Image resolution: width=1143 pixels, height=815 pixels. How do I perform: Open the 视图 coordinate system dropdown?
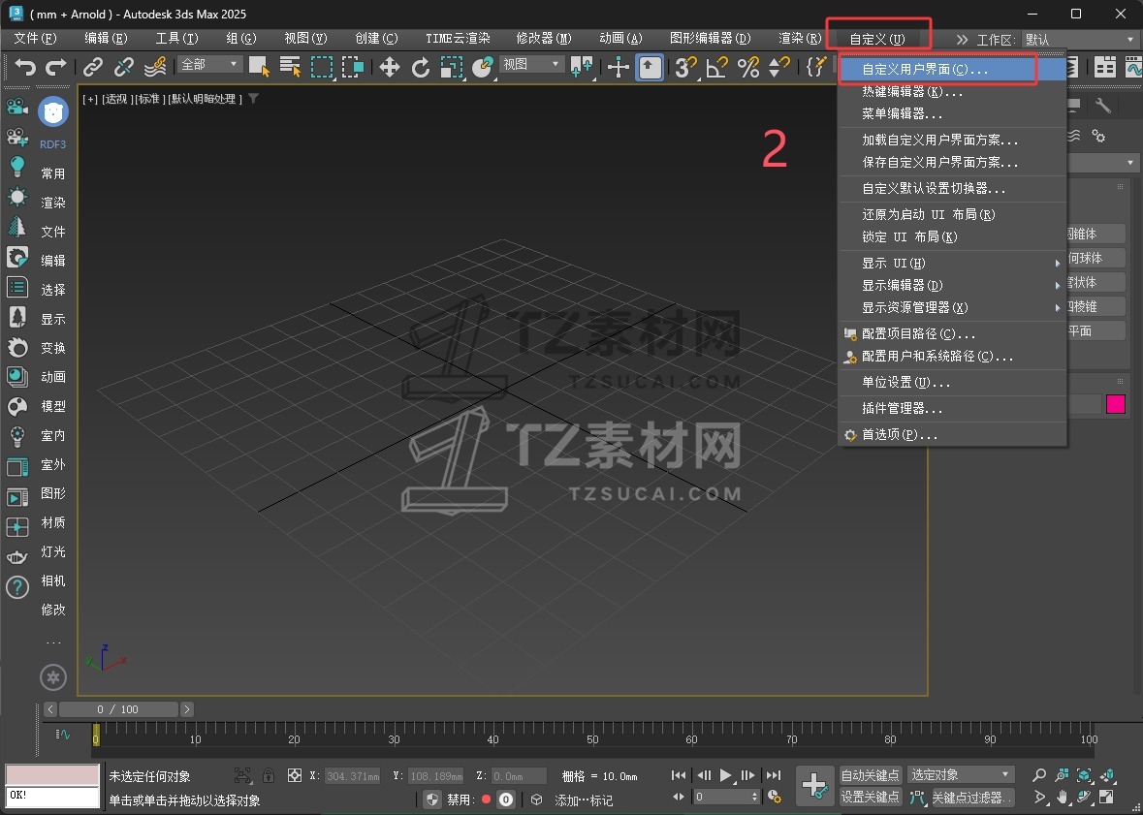[530, 65]
